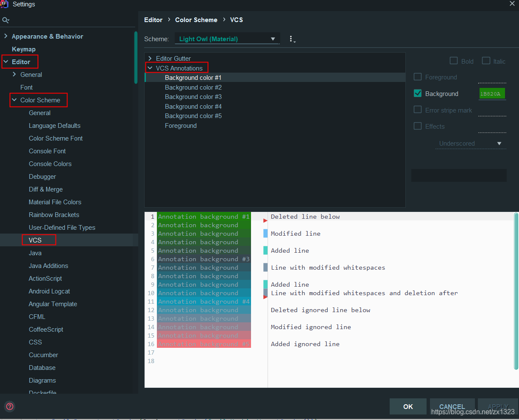Open Java color settings
This screenshot has width=519, height=420.
(35, 253)
